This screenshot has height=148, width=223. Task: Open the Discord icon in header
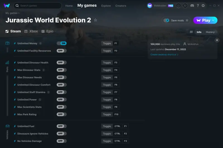point(192,6)
